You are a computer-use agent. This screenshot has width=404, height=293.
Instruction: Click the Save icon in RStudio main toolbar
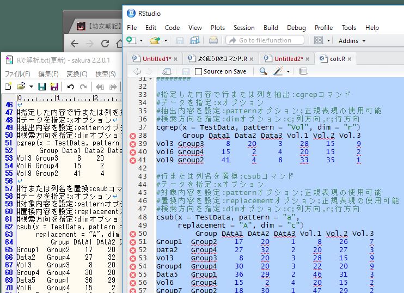coord(180,40)
